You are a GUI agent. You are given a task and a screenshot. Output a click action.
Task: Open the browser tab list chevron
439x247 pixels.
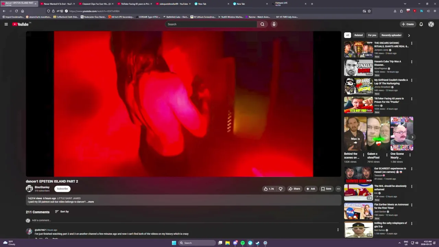pos(405,4)
